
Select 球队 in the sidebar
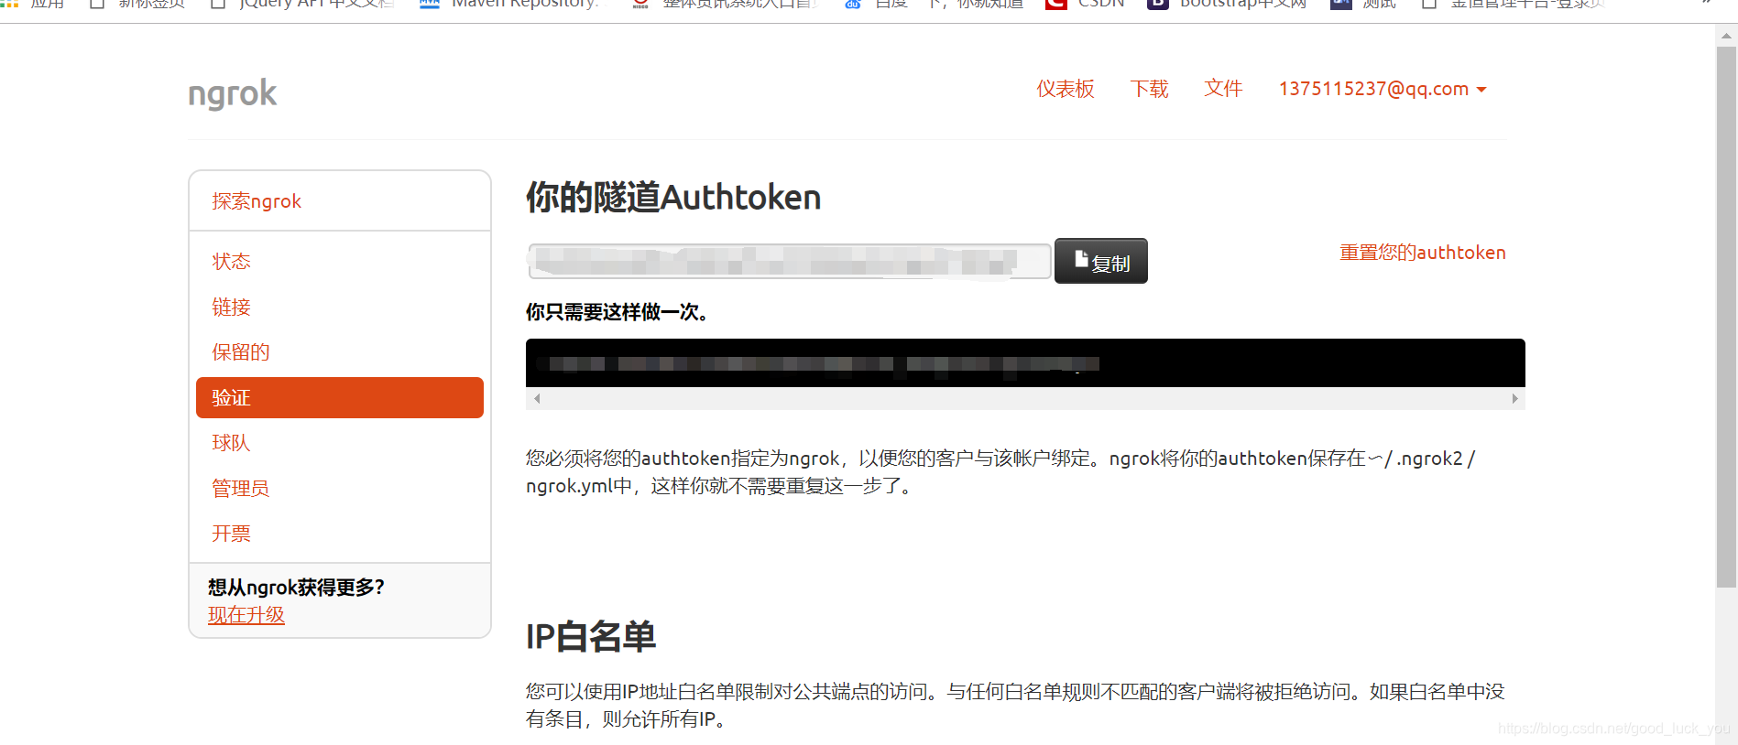click(x=231, y=443)
